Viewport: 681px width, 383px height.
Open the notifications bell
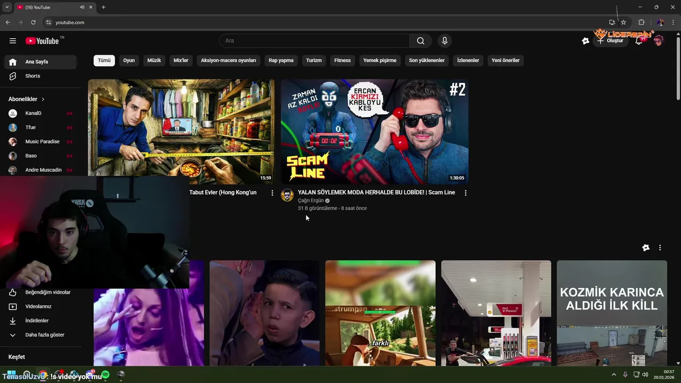click(639, 41)
